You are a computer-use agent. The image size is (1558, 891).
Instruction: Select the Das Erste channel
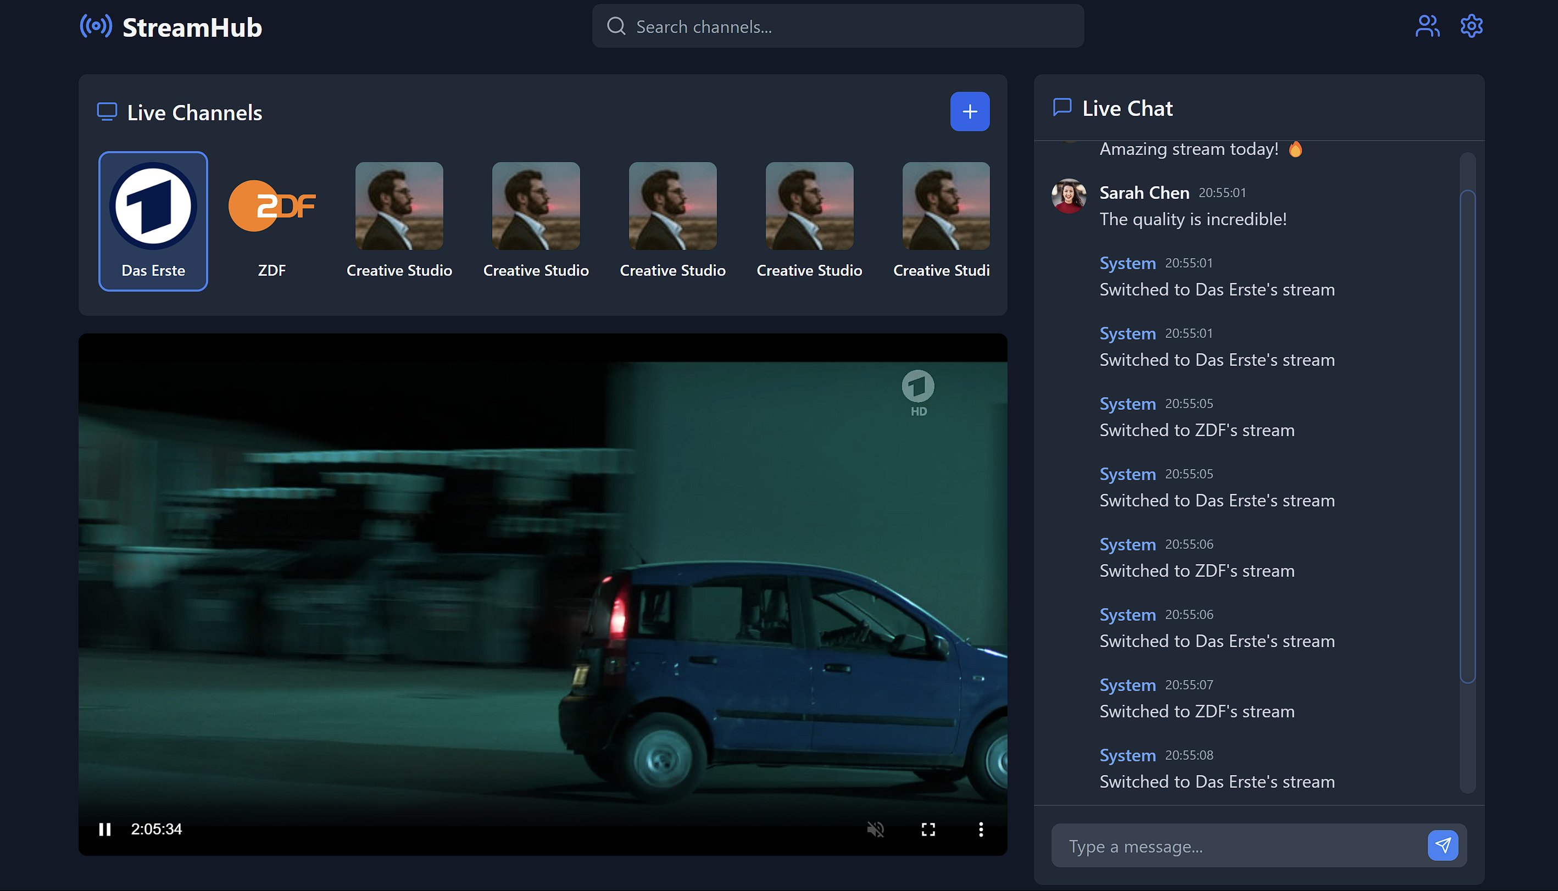click(x=153, y=220)
